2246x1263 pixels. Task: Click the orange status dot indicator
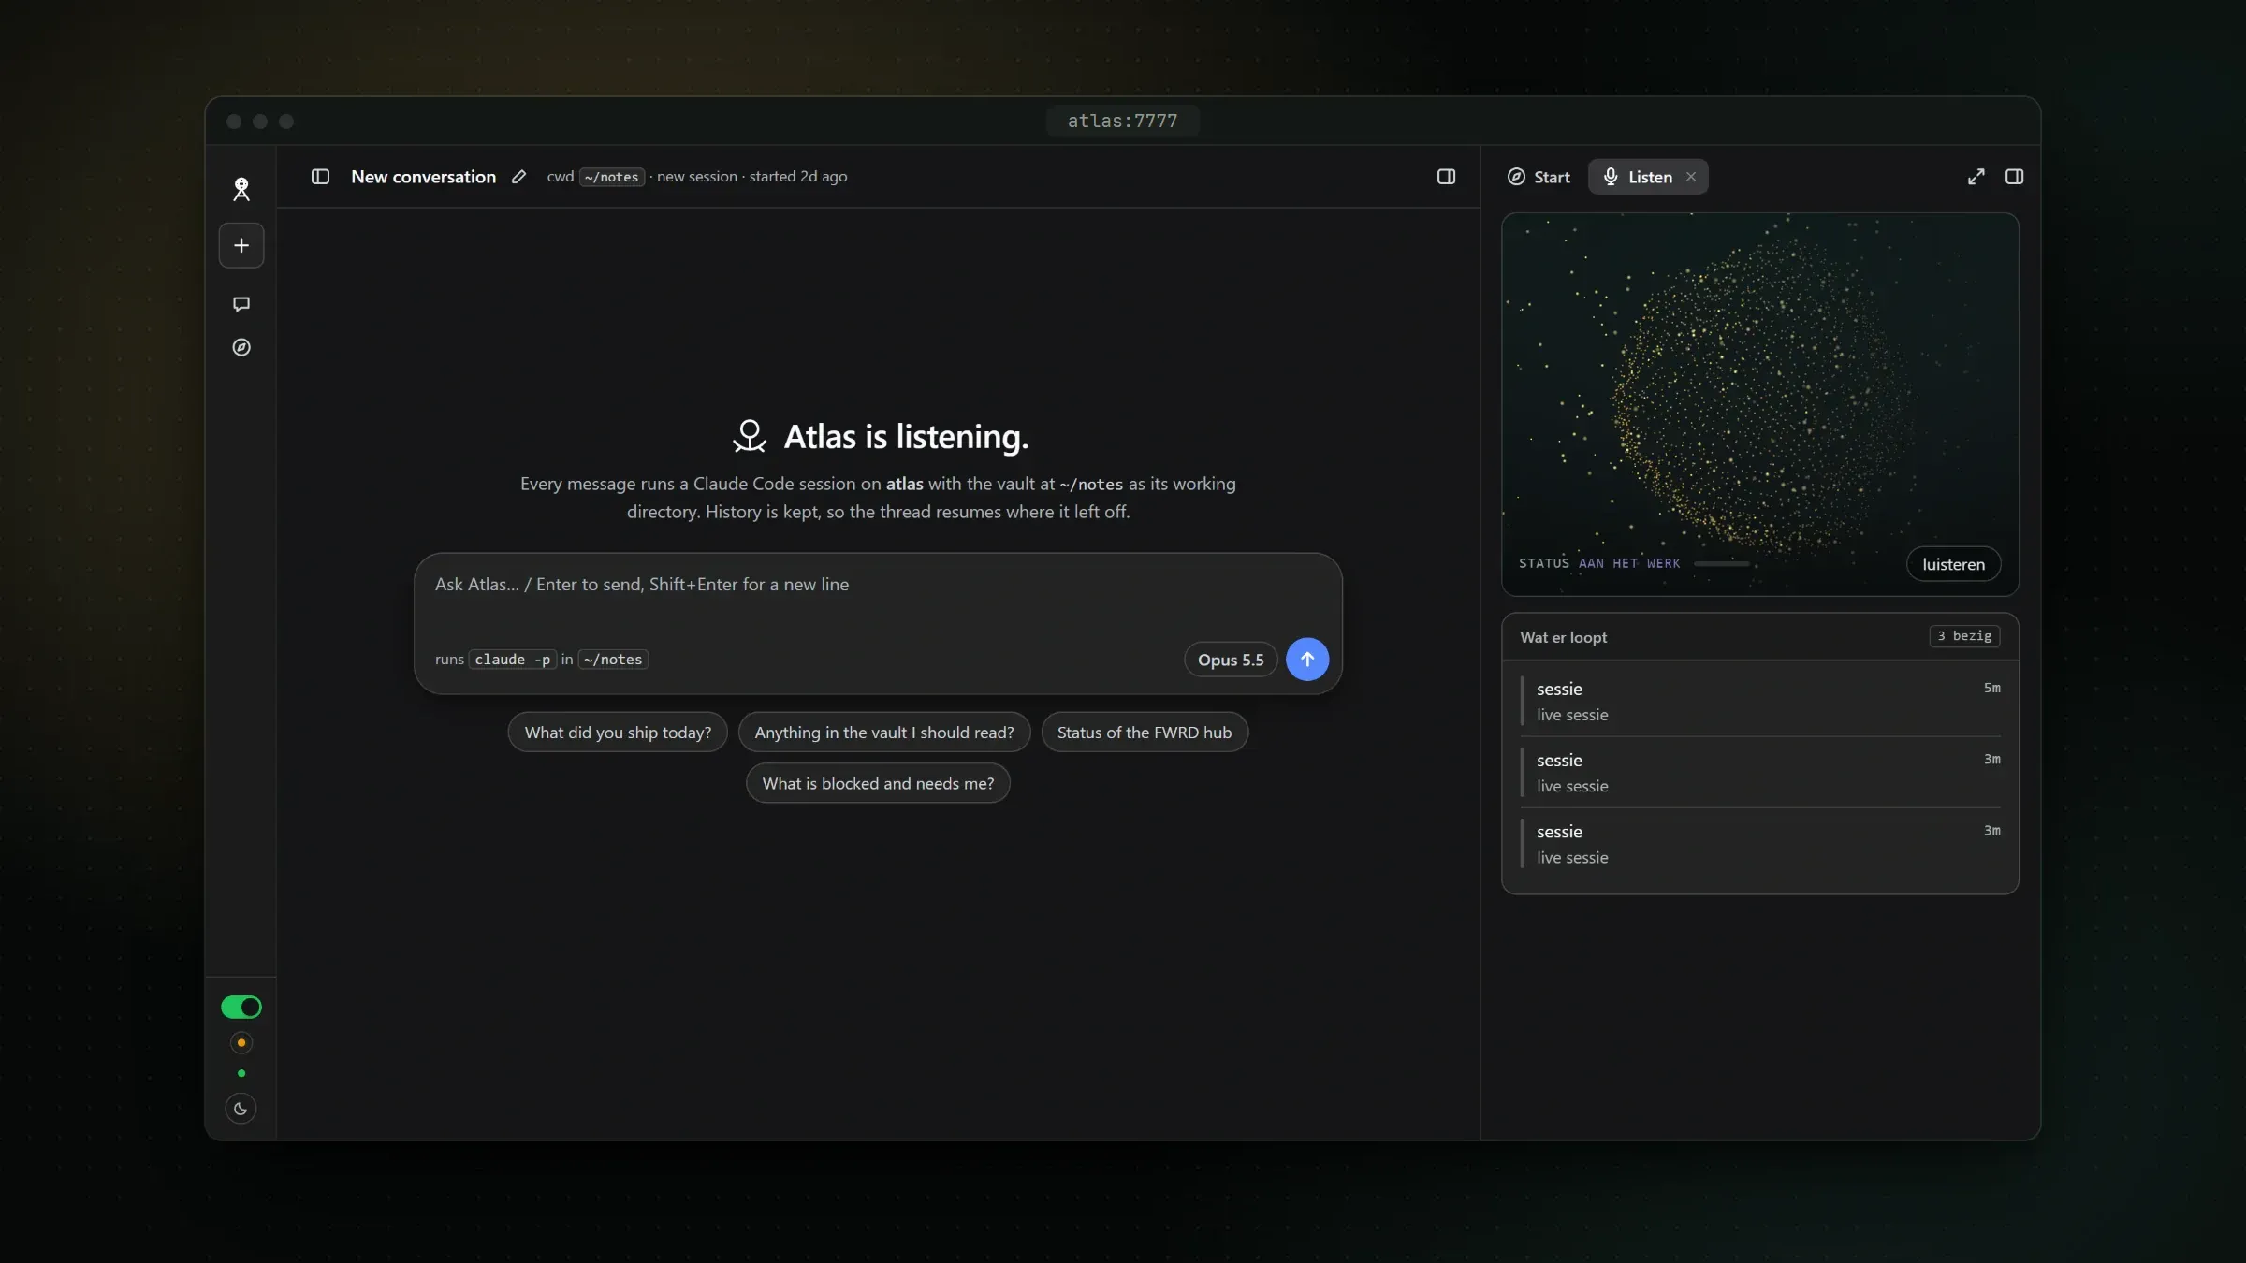click(241, 1042)
